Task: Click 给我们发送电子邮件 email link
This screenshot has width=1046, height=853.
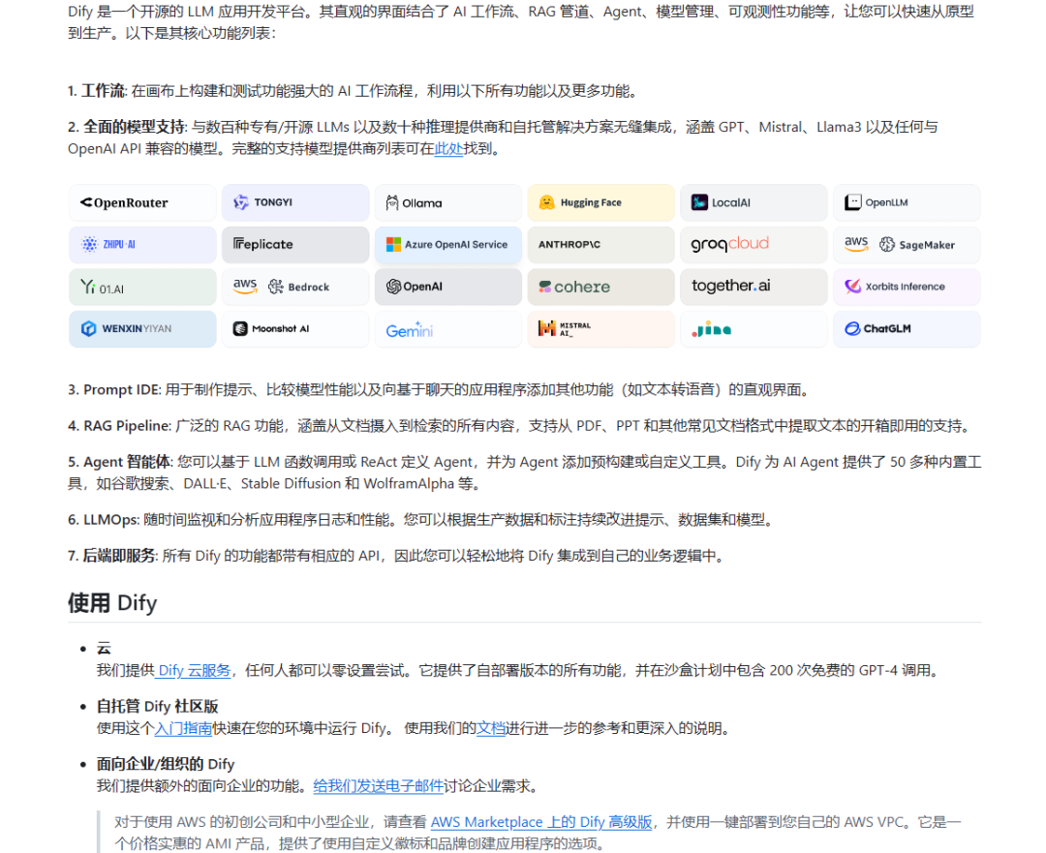Action: 379,786
